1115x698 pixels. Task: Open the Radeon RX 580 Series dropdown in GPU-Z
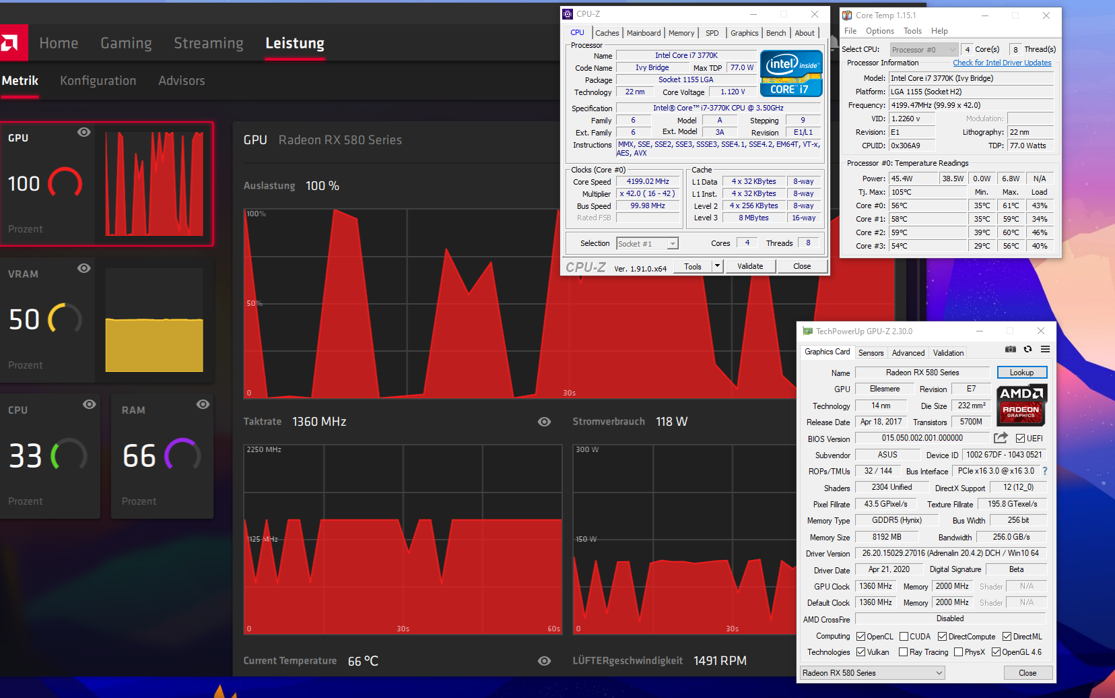click(x=872, y=673)
